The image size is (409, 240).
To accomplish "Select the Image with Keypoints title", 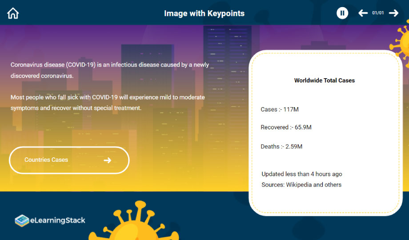I will 204,13.
